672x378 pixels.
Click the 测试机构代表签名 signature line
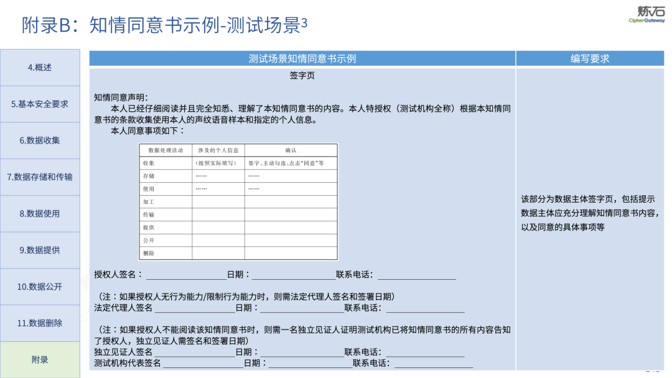click(x=202, y=363)
